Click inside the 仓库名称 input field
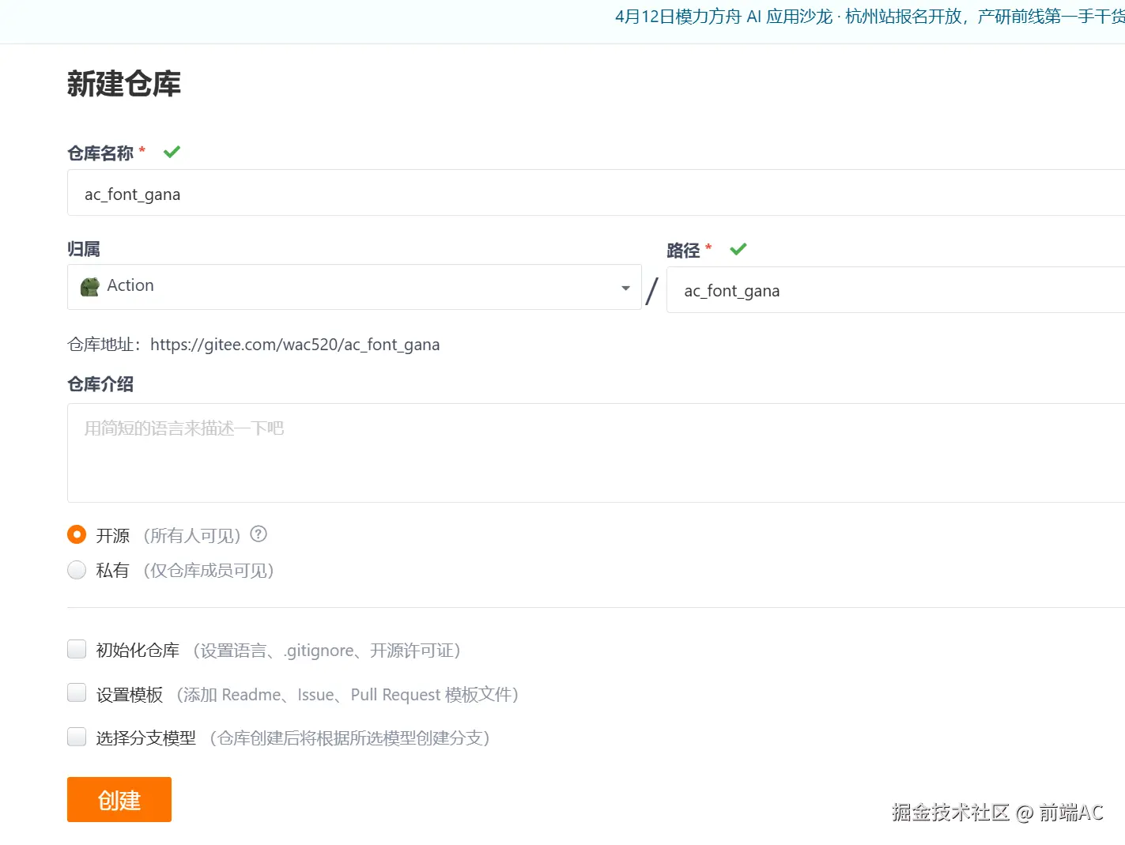This screenshot has height=845, width=1125. pos(316,194)
